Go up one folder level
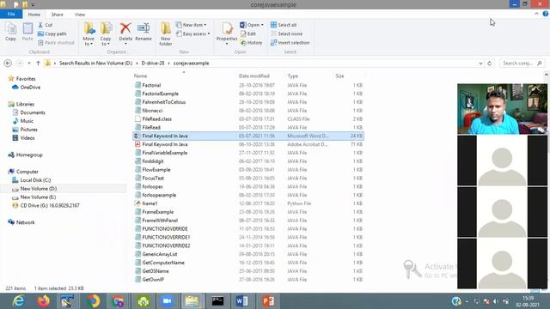This screenshot has height=309, width=550. [38, 63]
